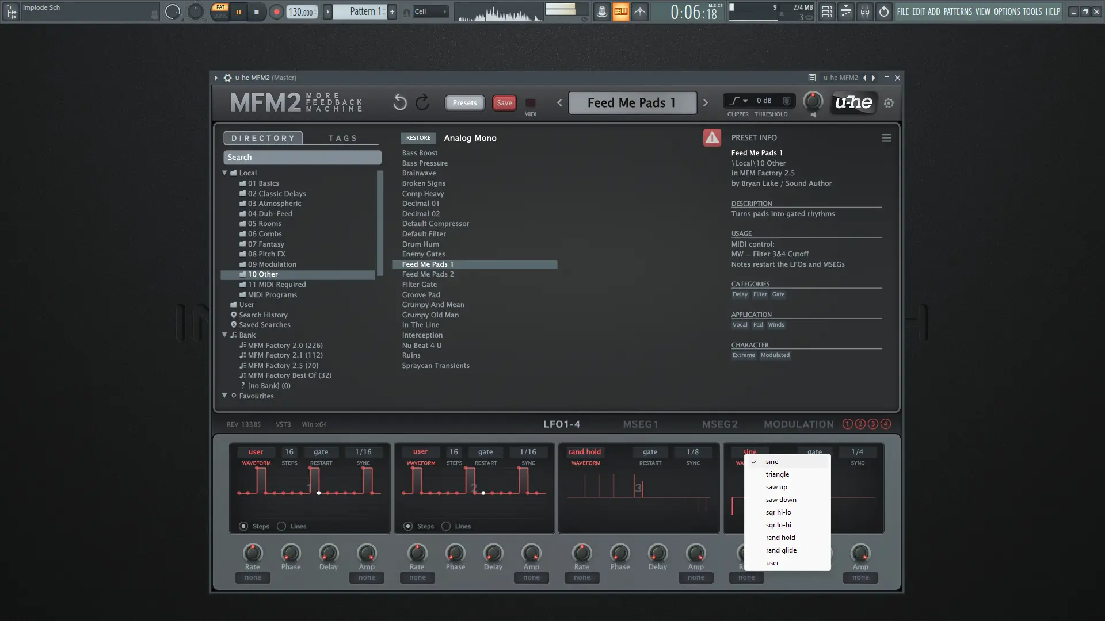The image size is (1105, 621).
Task: Select the Lines radio button for LFO1
Action: coord(281,526)
